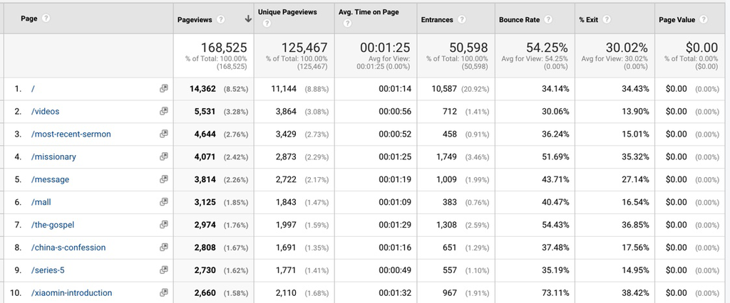730x303 pixels.
Task: Open the /mall page link
Action: (41, 202)
